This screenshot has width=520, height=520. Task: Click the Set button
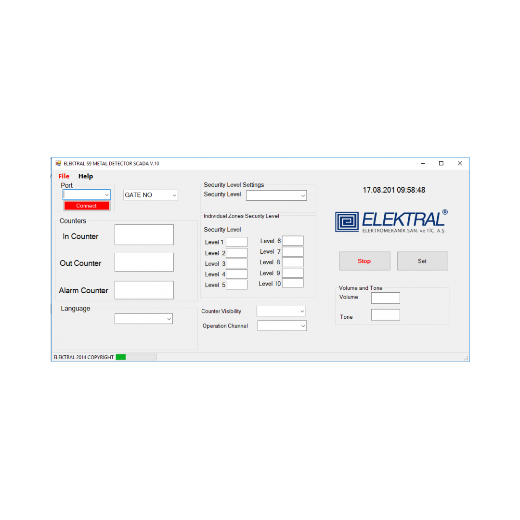pos(423,261)
